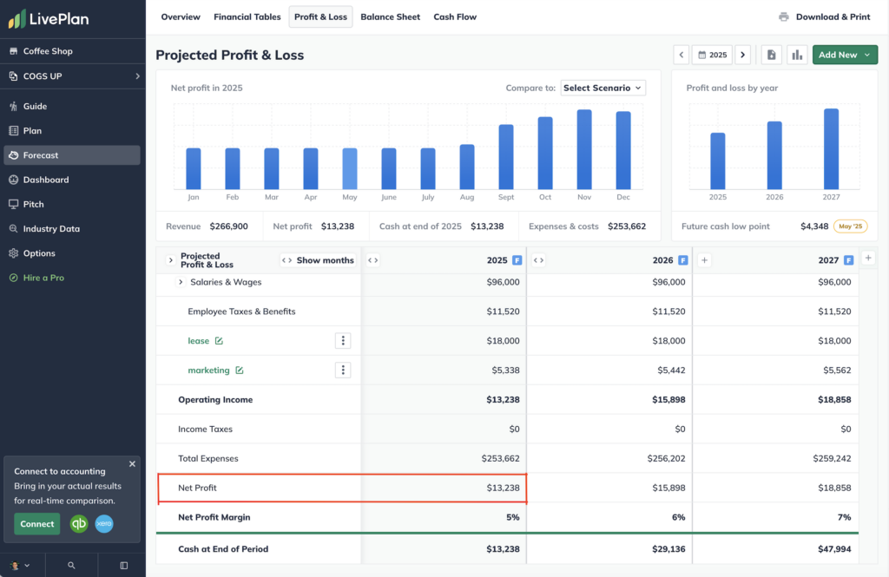Image resolution: width=889 pixels, height=577 pixels.
Task: Open the calendar year picker showing 2025
Action: click(x=712, y=54)
